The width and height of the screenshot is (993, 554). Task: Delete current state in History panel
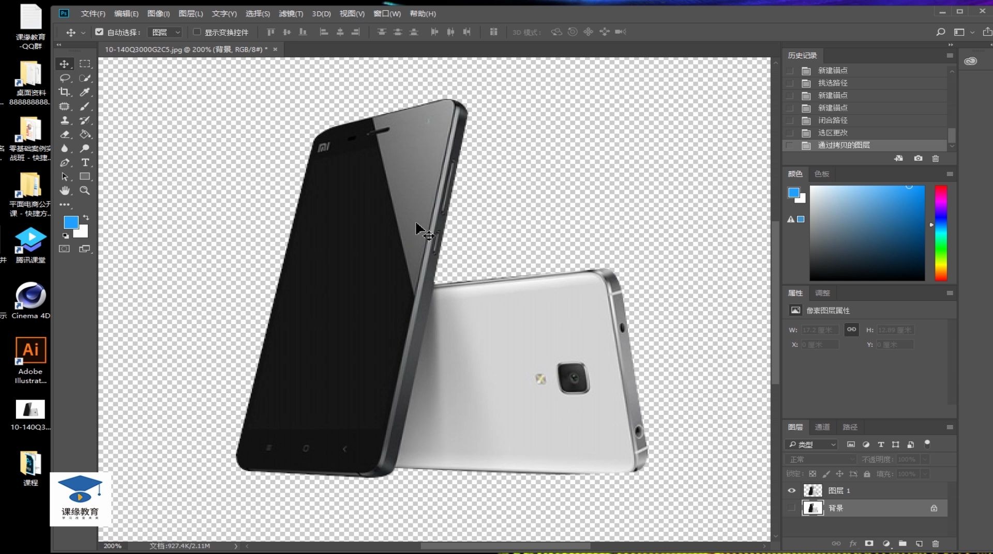tap(935, 158)
